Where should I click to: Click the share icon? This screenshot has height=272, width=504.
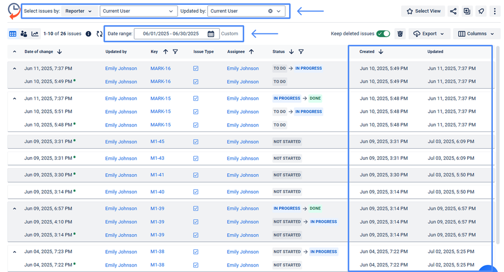point(453,11)
